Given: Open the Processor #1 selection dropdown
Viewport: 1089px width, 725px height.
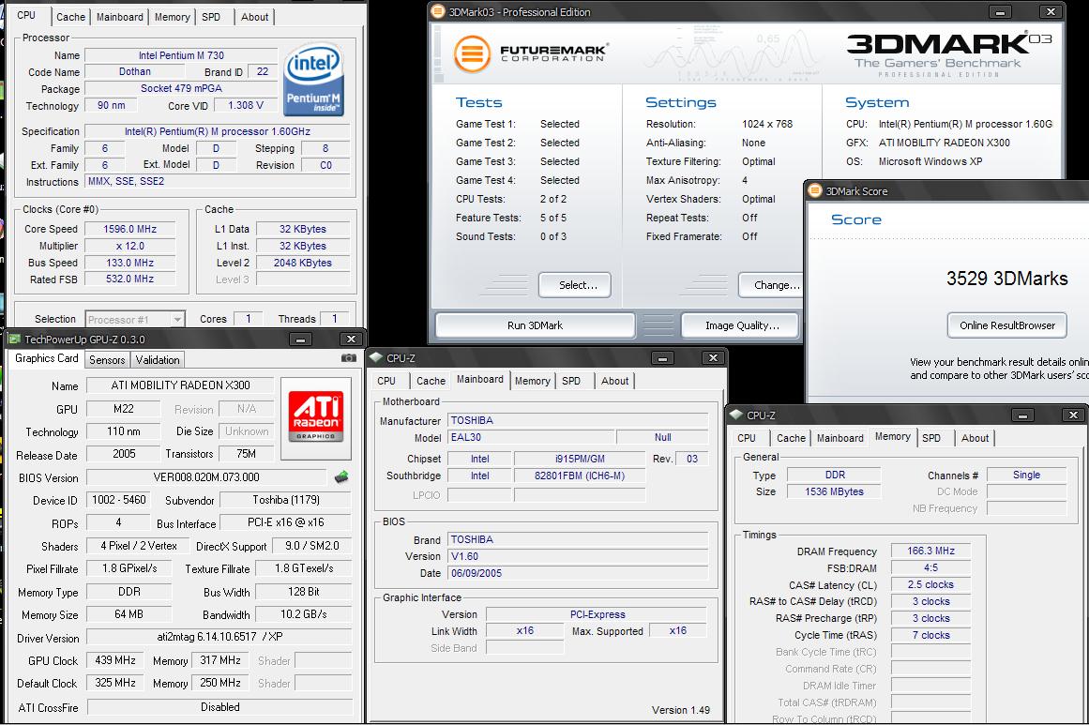Looking at the screenshot, I should 135,320.
